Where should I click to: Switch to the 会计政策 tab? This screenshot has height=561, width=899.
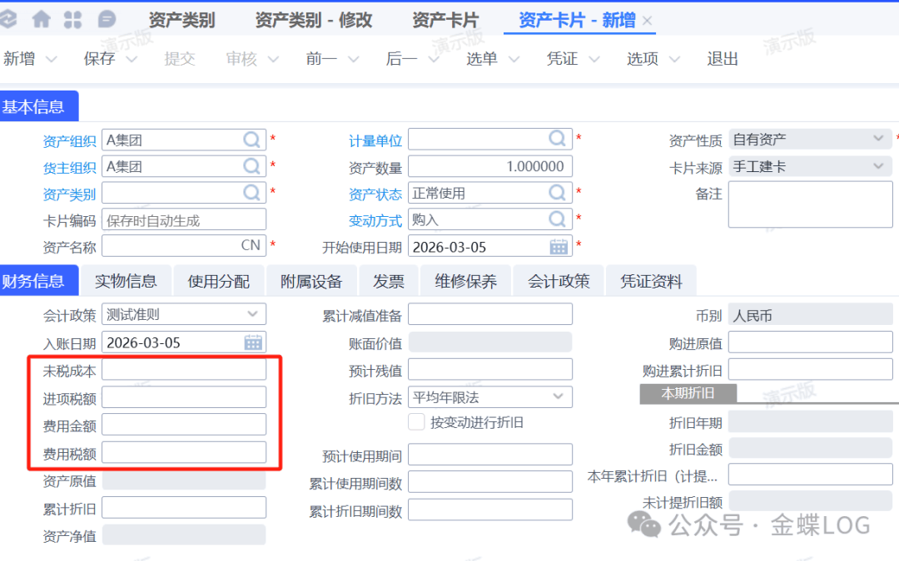559,281
